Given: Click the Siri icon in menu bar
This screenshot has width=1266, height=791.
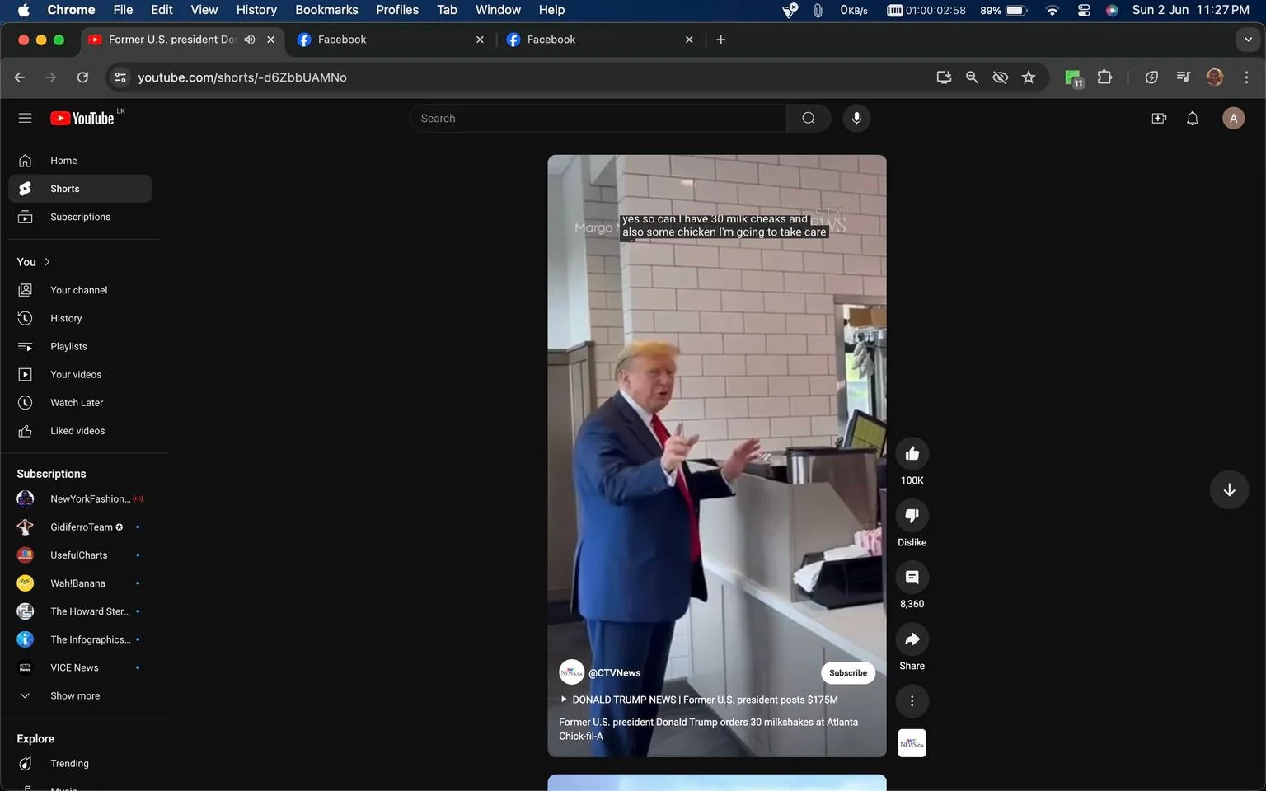Looking at the screenshot, I should click(x=1112, y=10).
